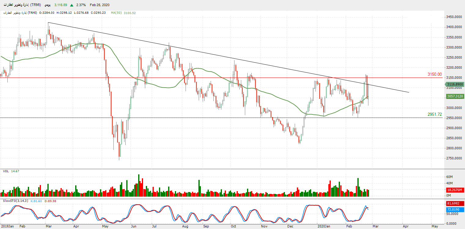Click the low value L:3276.68
Viewport: 465px width, 229px height.
click(81, 13)
